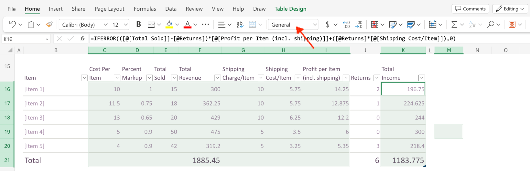Toggle Bold formatting
This screenshot has height=171, width=530.
click(x=138, y=24)
